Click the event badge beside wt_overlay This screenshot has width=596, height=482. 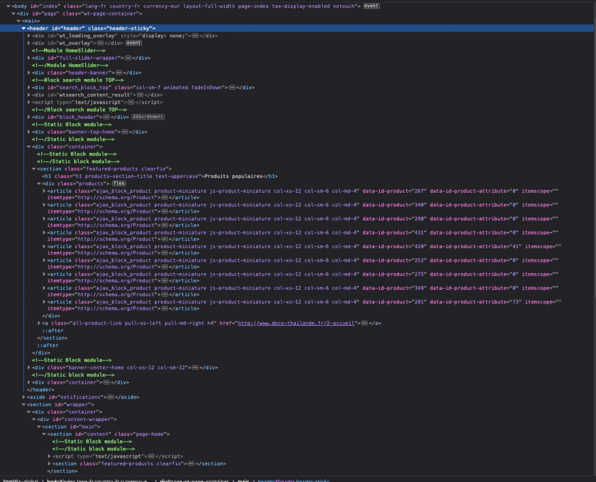point(134,43)
